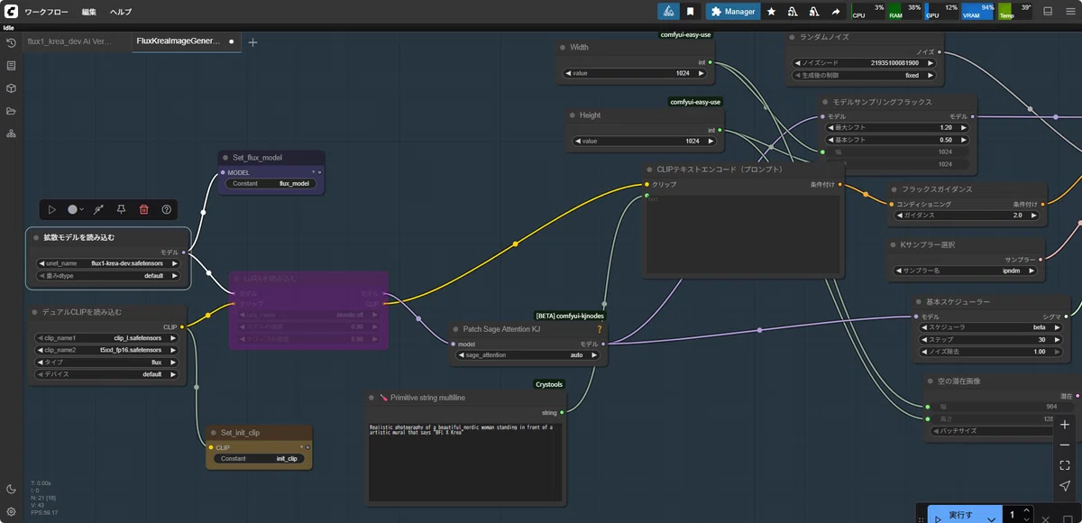Zoom out with the minus canvas button
The height and width of the screenshot is (523, 1082).
(1065, 445)
